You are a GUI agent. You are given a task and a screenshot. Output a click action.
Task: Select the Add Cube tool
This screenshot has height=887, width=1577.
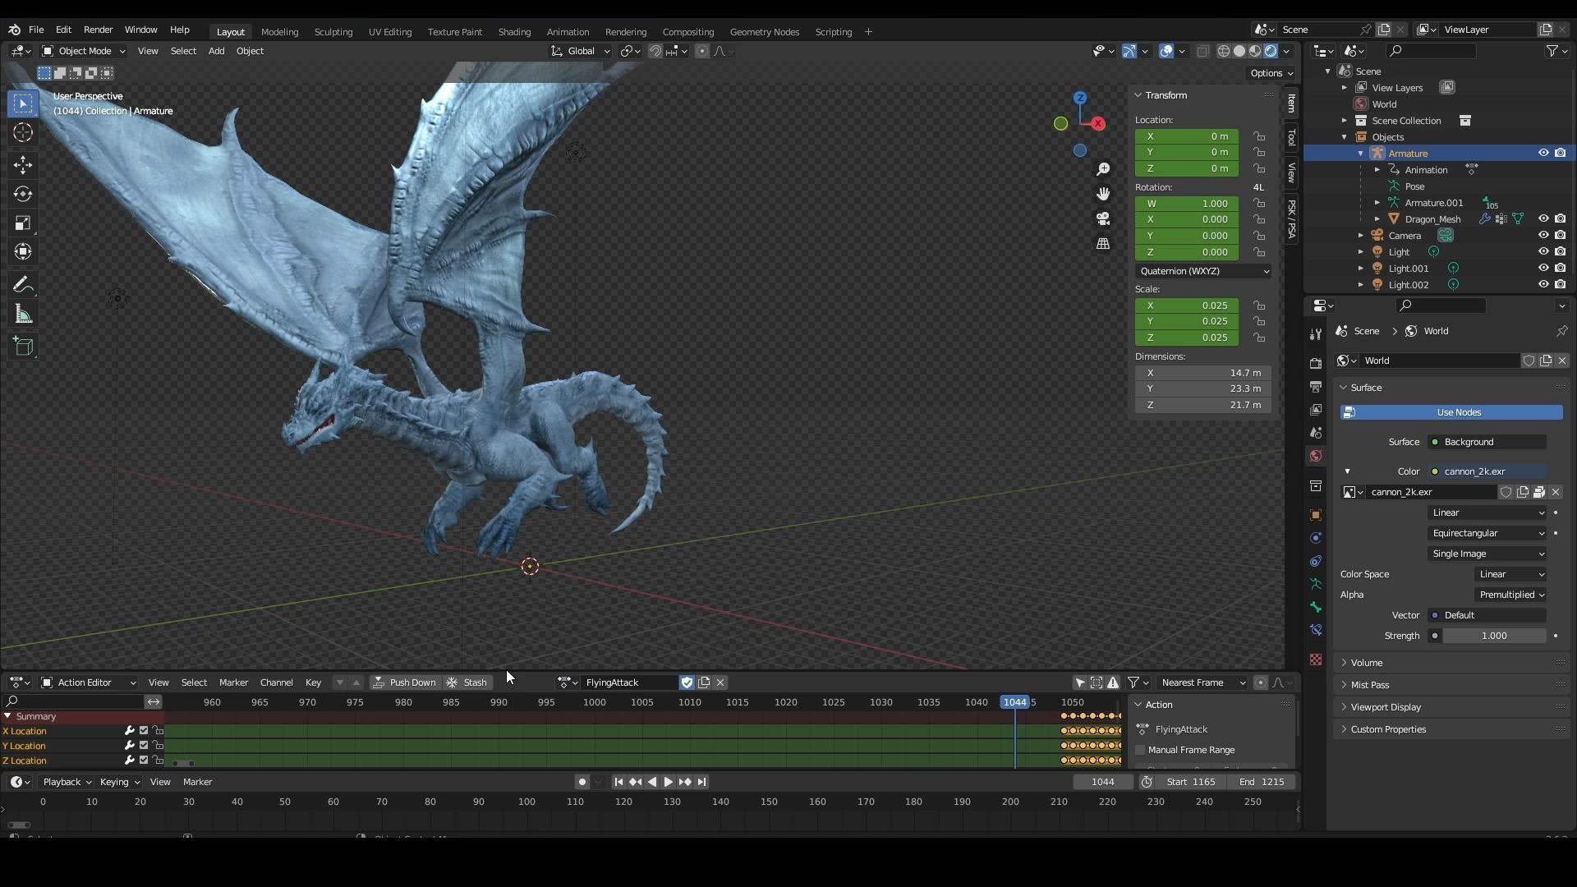pos(23,347)
